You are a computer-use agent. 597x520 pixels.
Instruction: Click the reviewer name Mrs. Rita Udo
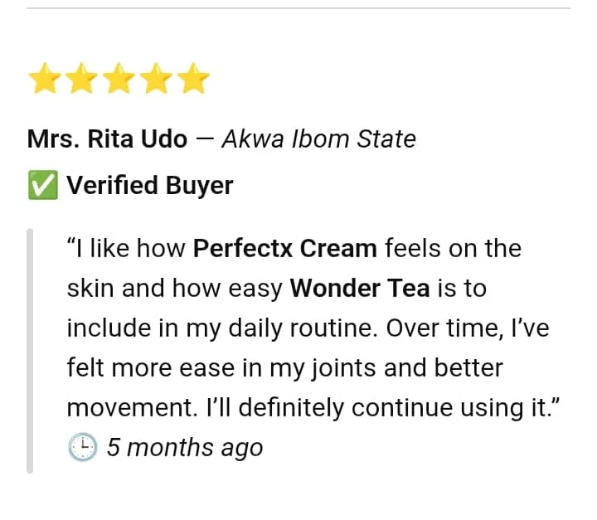tap(108, 139)
